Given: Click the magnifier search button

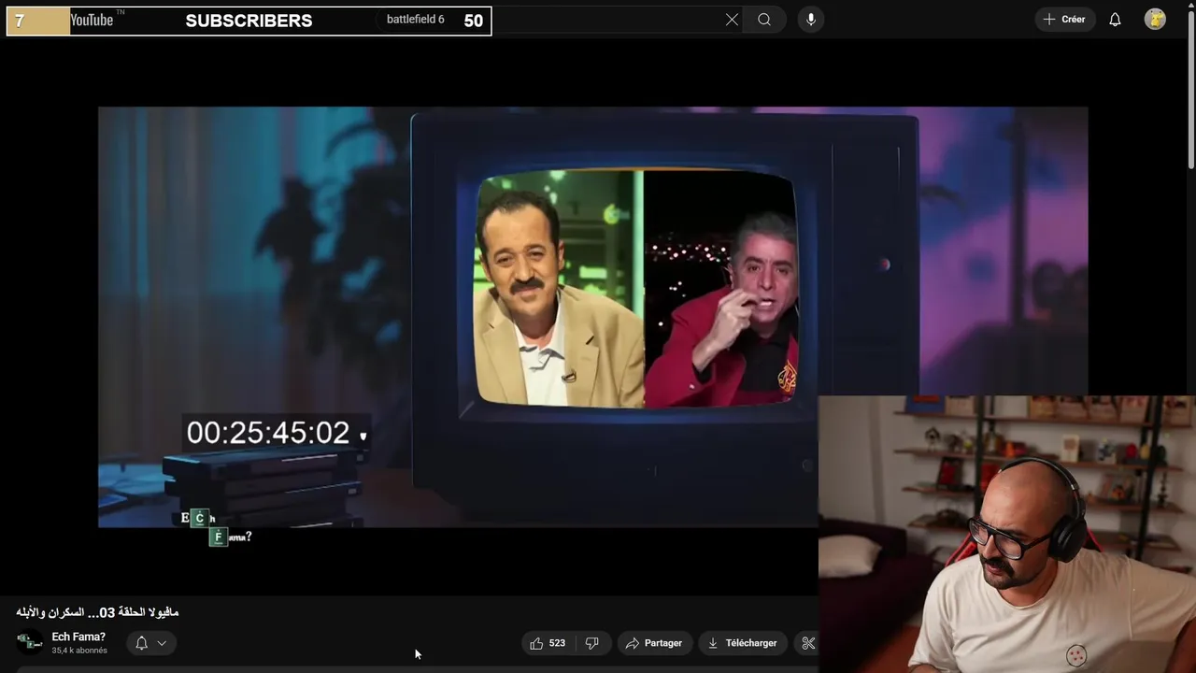Looking at the screenshot, I should coord(764,20).
